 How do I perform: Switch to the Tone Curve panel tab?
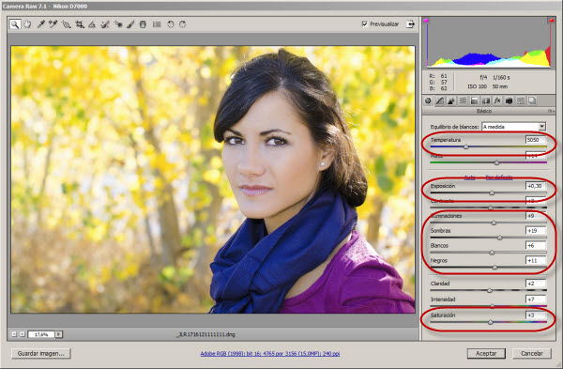(439, 101)
